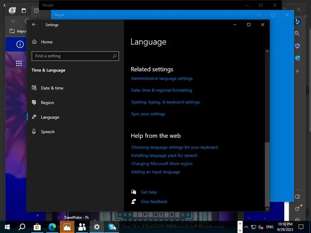Open Date & time settings
This screenshot has width=311, height=233.
[52, 88]
